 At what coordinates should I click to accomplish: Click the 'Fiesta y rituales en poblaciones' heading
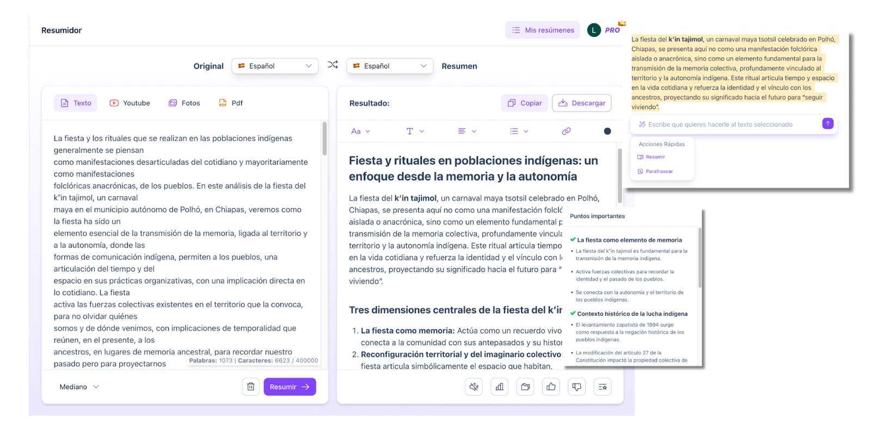click(x=474, y=168)
